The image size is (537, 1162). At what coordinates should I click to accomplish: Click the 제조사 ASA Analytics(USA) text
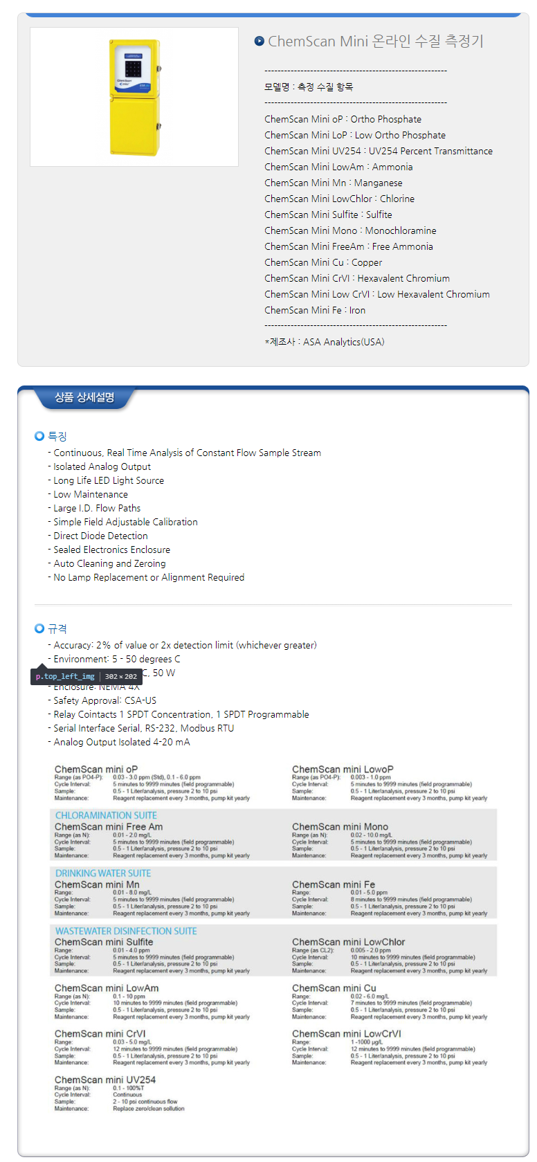324,342
